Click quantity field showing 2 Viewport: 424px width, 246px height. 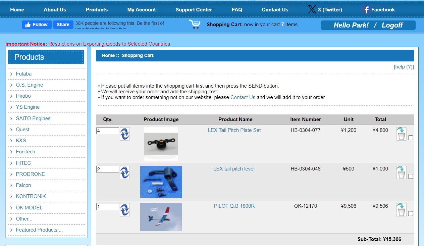tap(107, 169)
